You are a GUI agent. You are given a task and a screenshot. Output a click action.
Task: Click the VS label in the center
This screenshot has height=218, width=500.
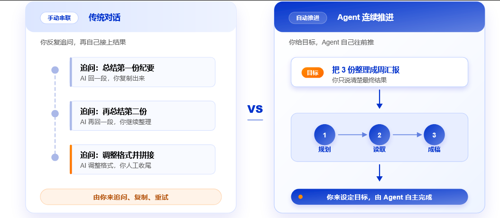255,109
